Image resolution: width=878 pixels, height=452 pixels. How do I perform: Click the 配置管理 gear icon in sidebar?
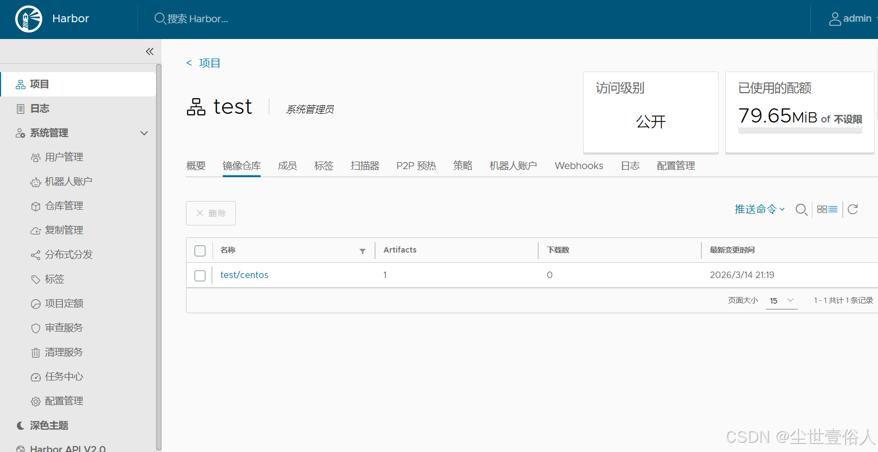click(x=36, y=402)
